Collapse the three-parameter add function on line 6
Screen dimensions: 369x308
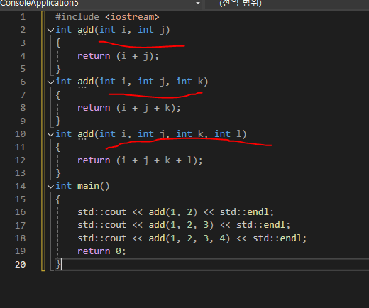(50, 82)
